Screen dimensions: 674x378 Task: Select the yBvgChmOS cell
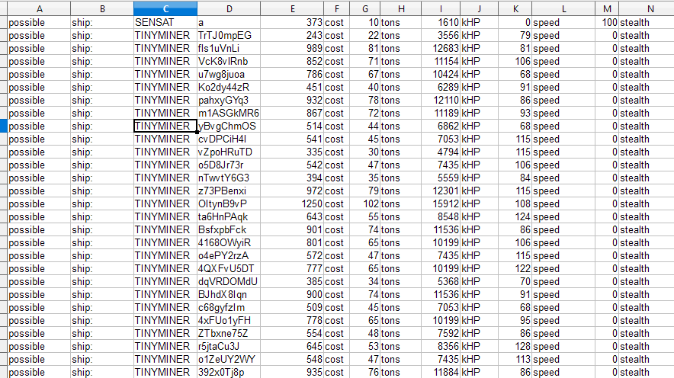point(229,126)
